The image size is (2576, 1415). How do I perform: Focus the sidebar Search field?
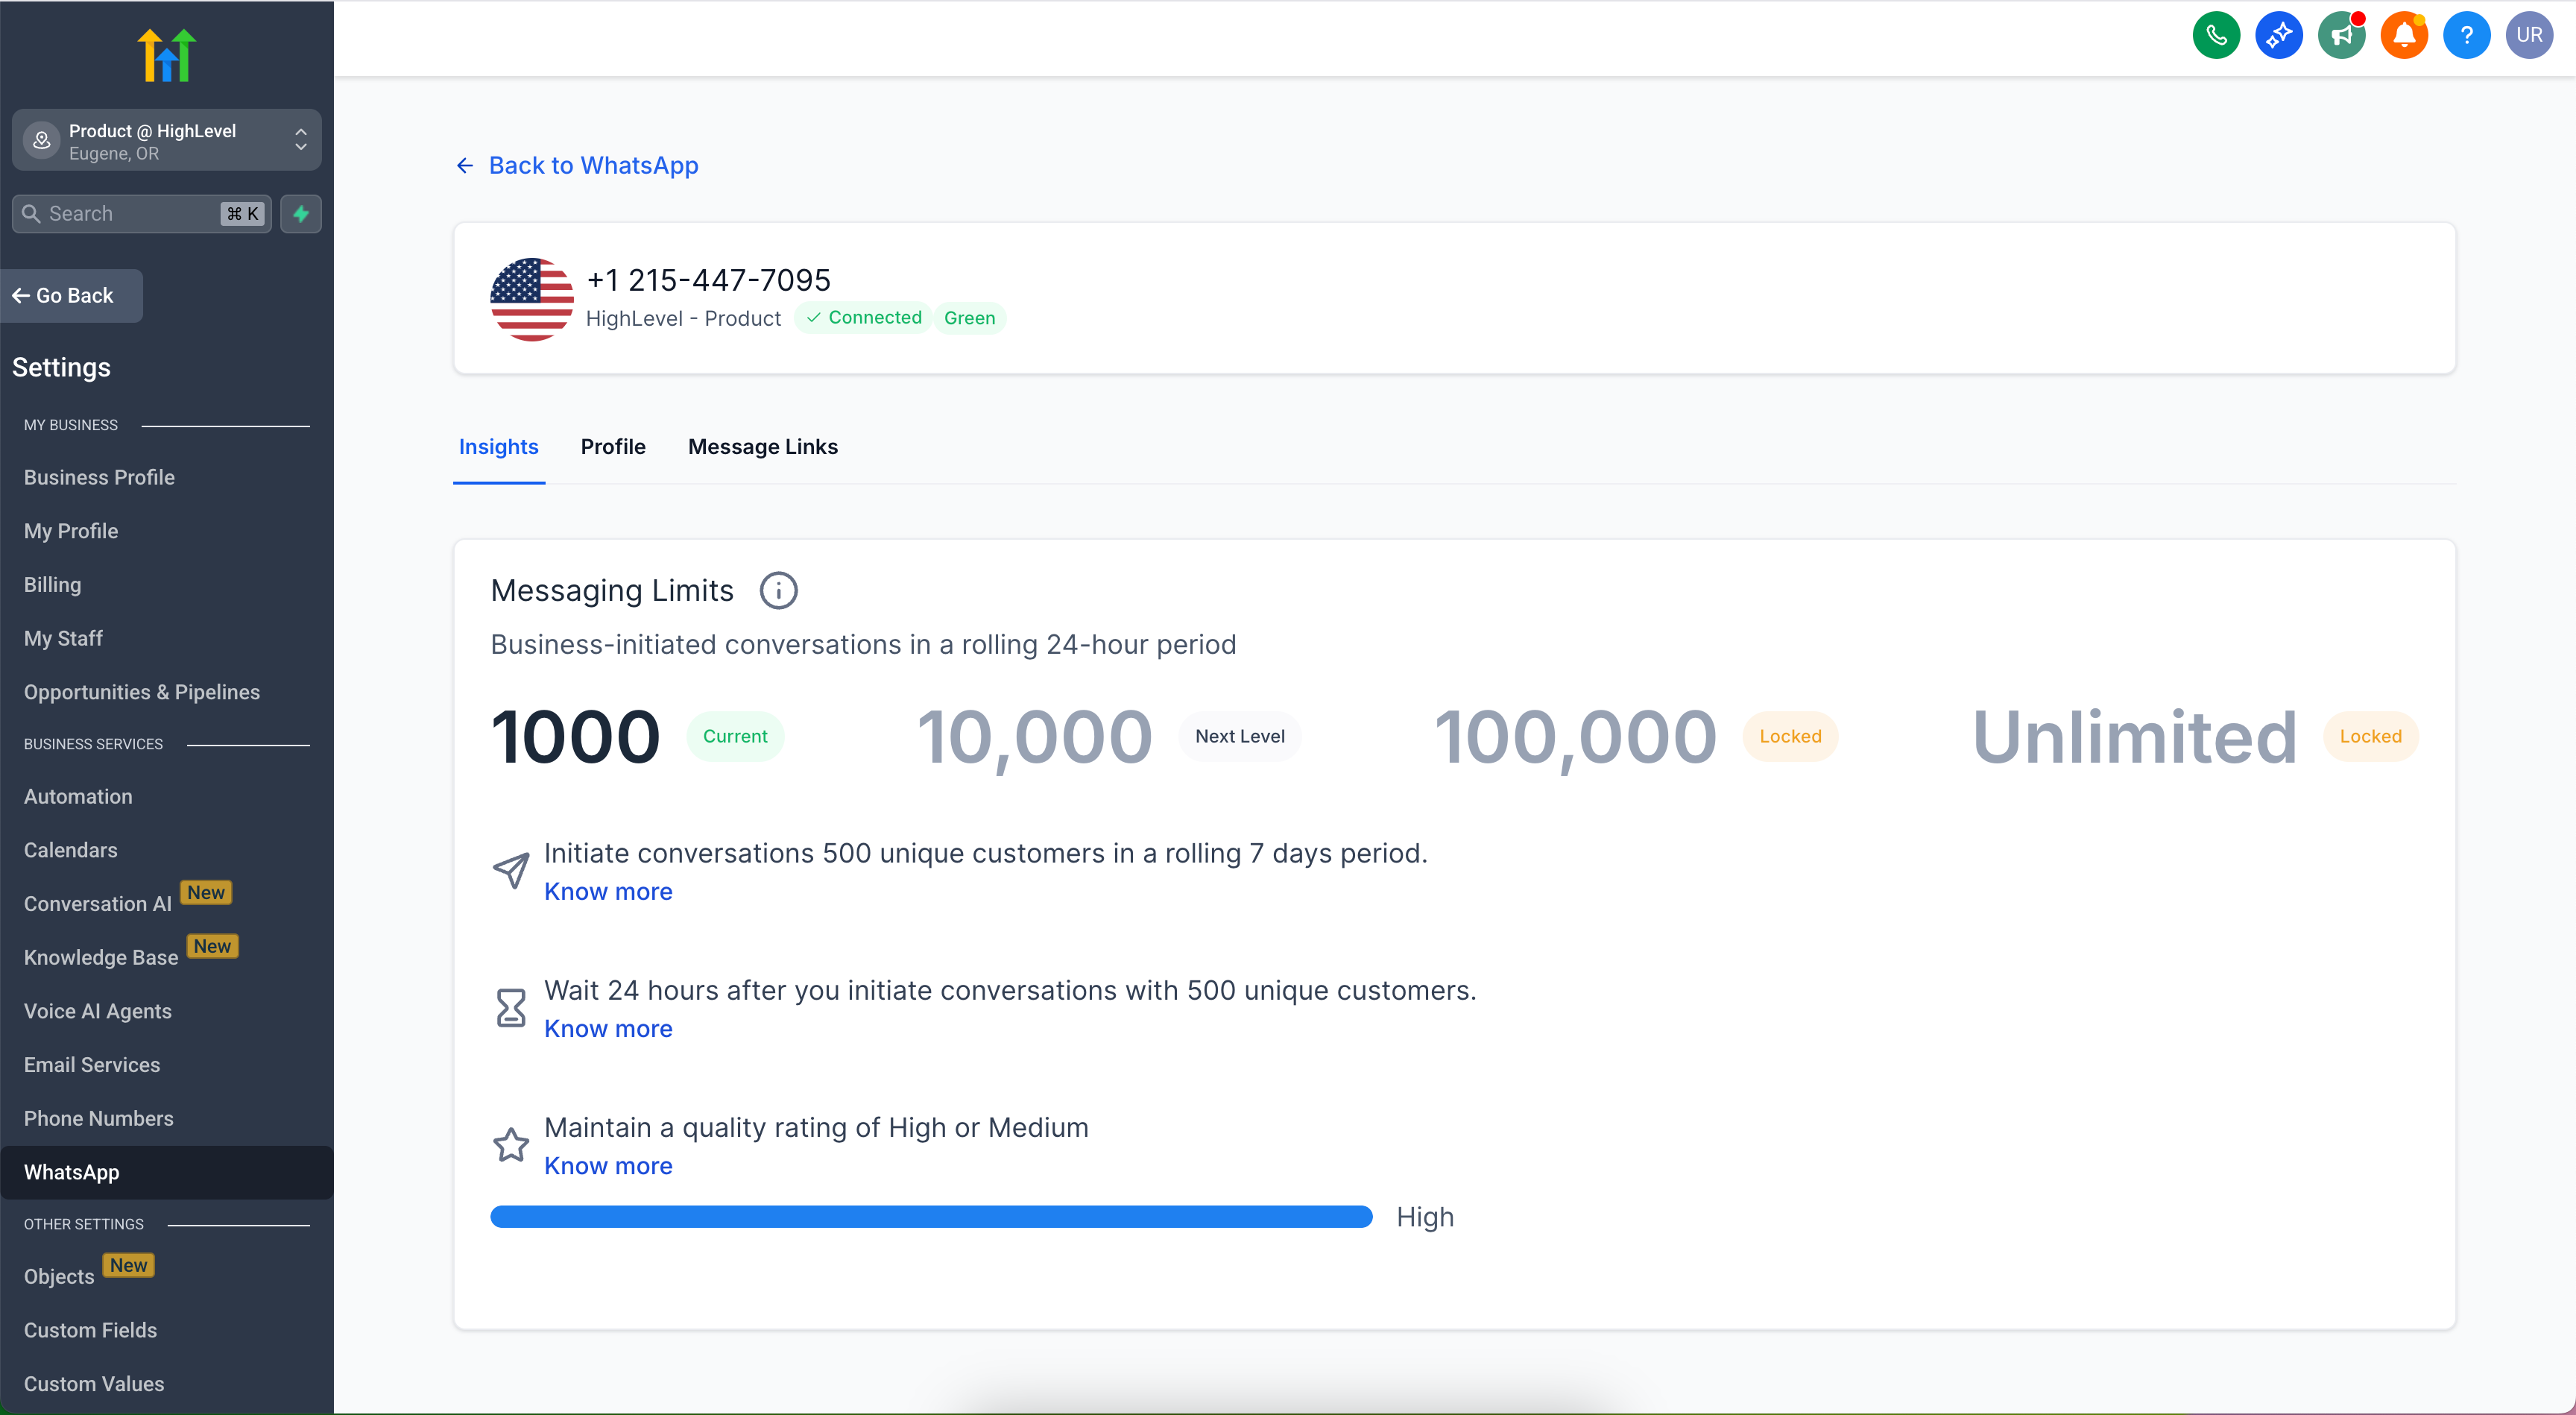tap(141, 213)
